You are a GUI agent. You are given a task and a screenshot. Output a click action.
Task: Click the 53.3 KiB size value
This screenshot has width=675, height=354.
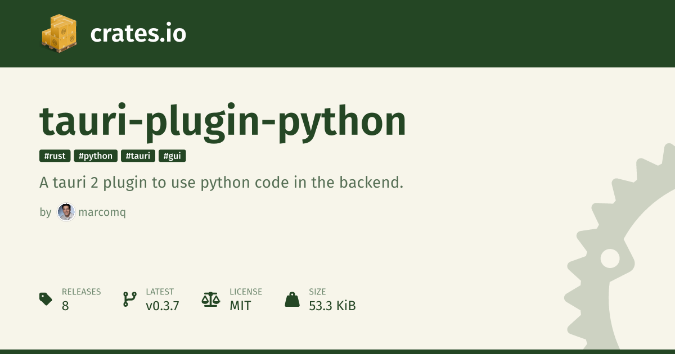click(332, 306)
